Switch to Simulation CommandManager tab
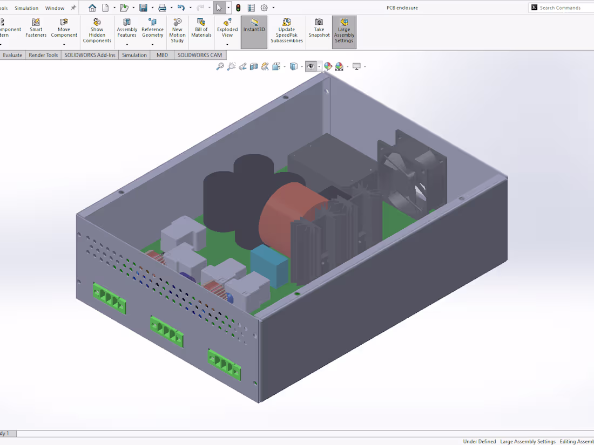This screenshot has height=445, width=594. (134, 55)
